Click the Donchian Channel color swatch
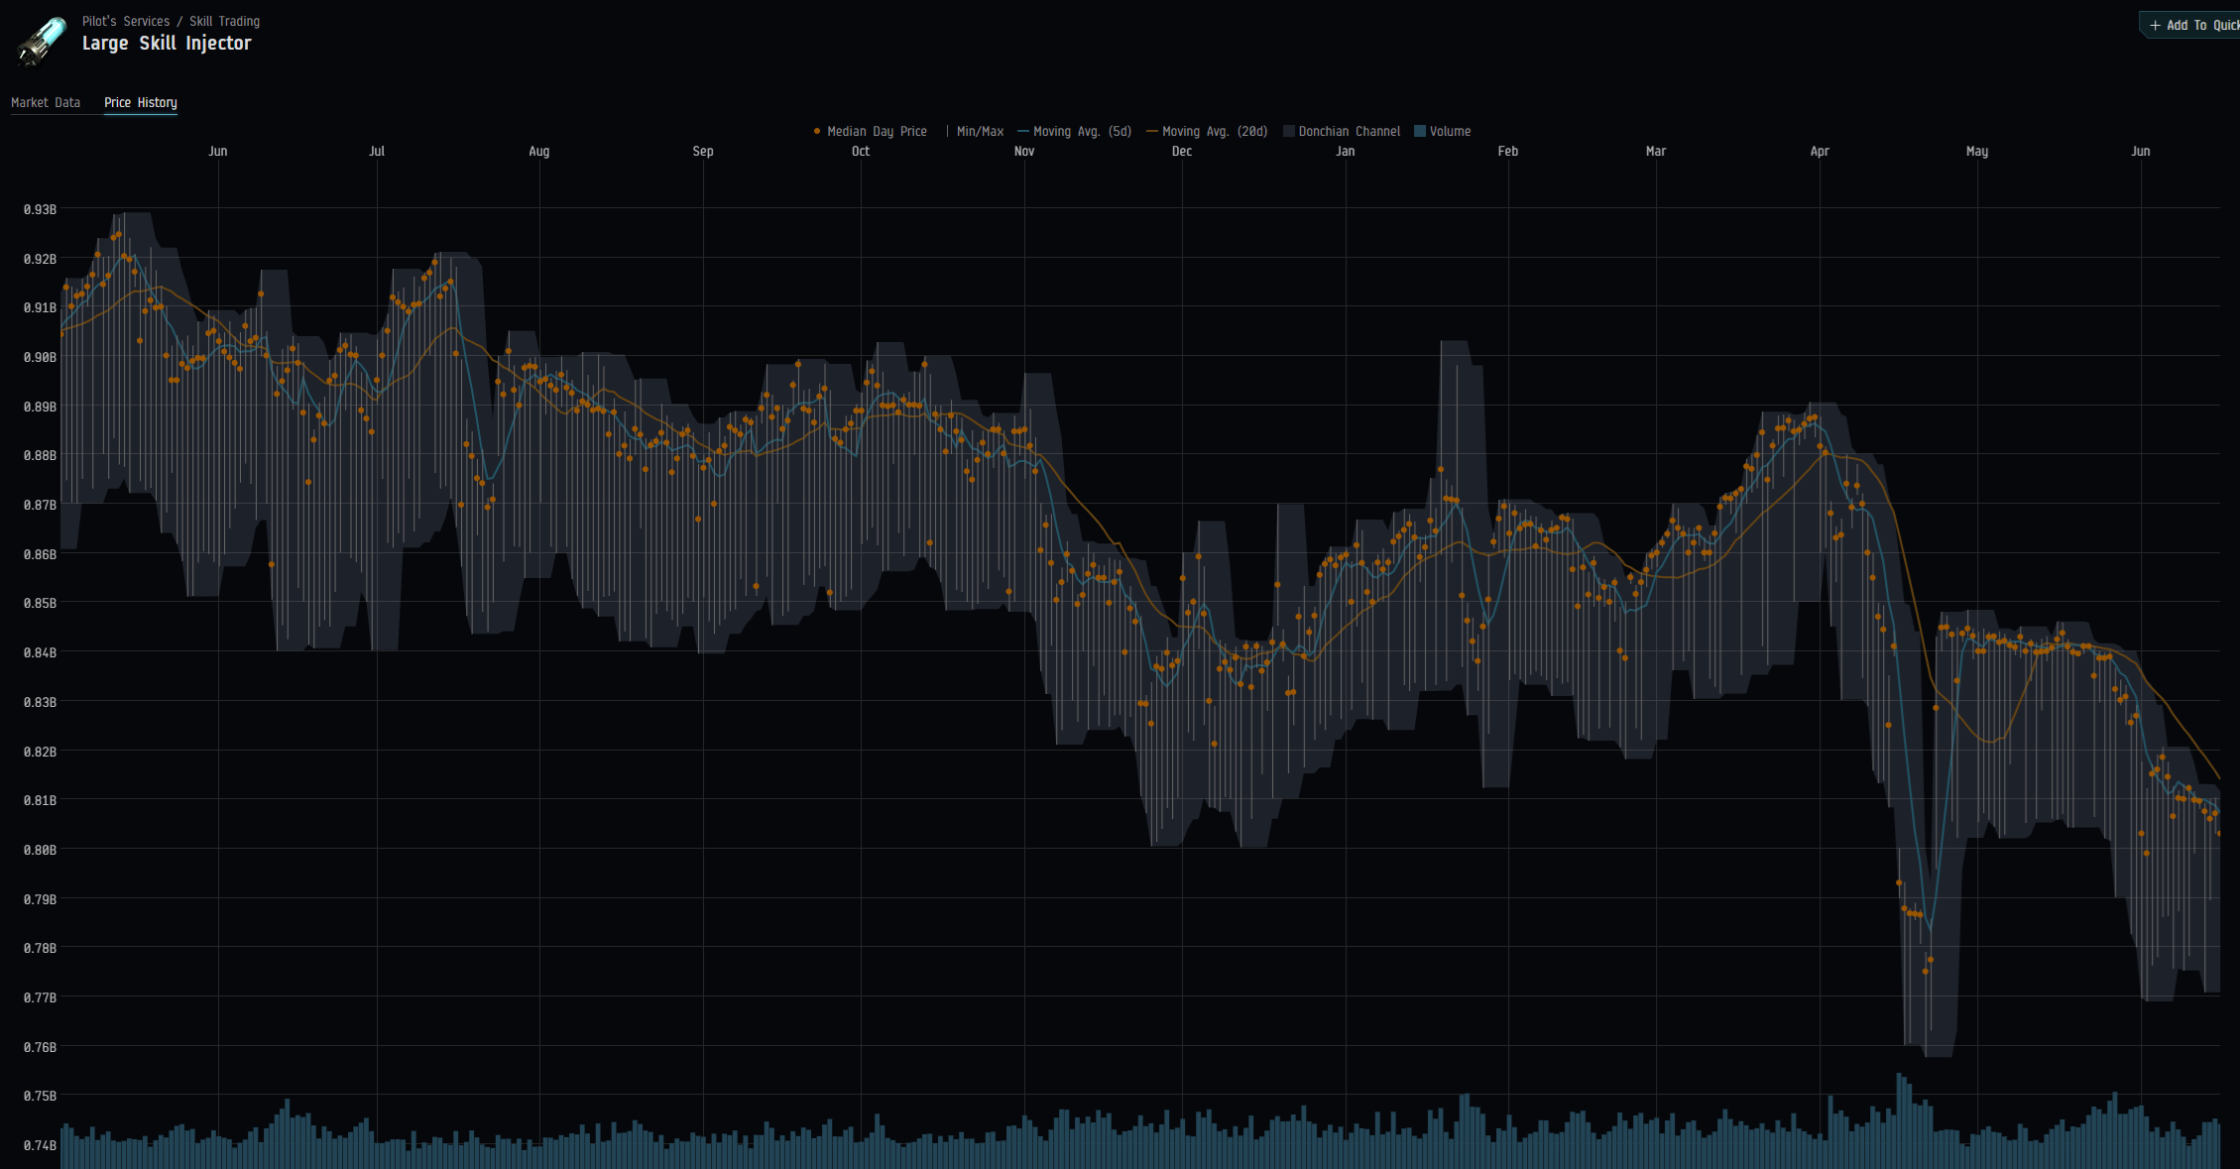This screenshot has height=1169, width=2240. point(1289,131)
